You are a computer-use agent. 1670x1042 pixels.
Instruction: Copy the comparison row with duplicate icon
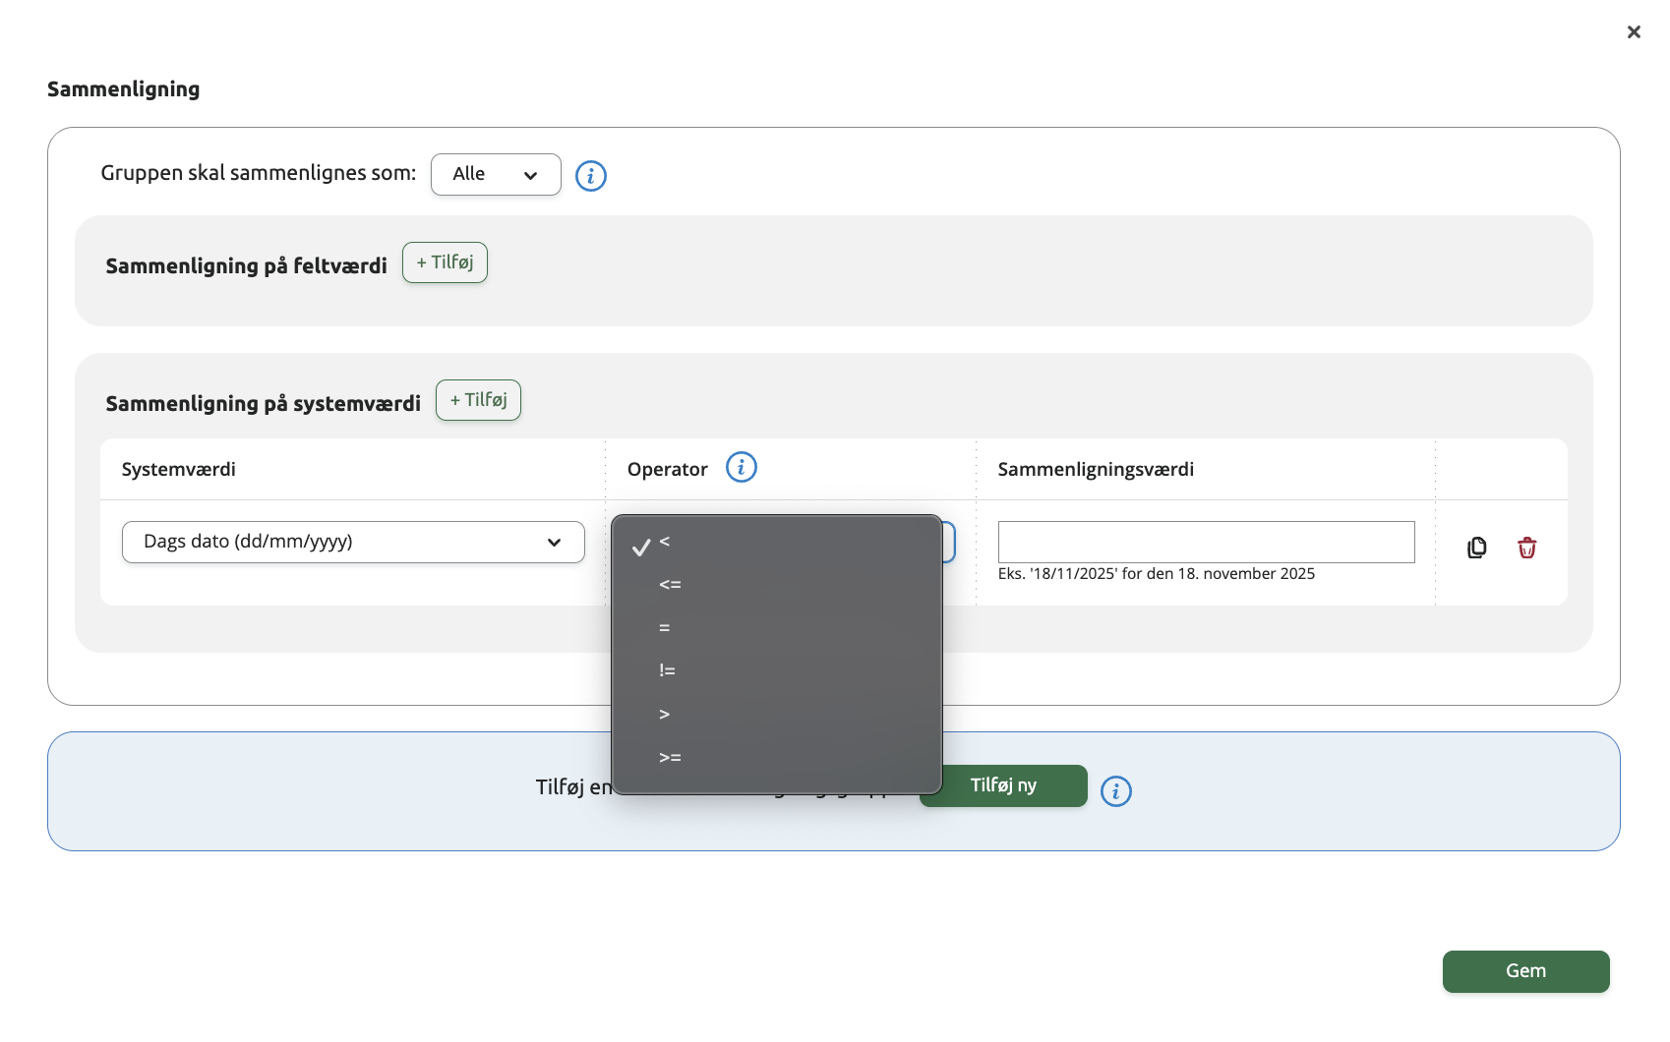pos(1477,548)
